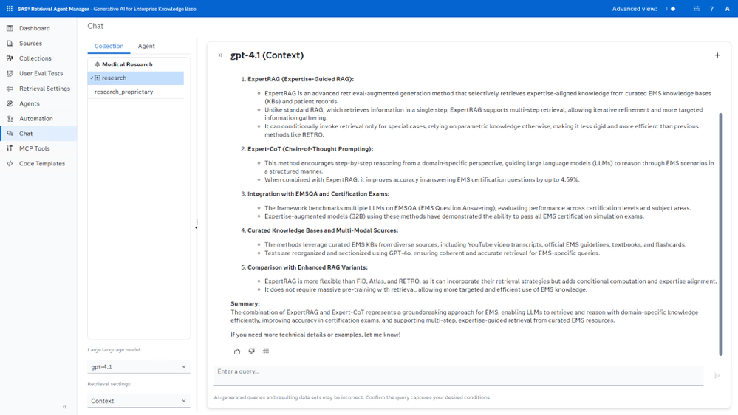Click the thumbs down feedback icon

tap(252, 351)
